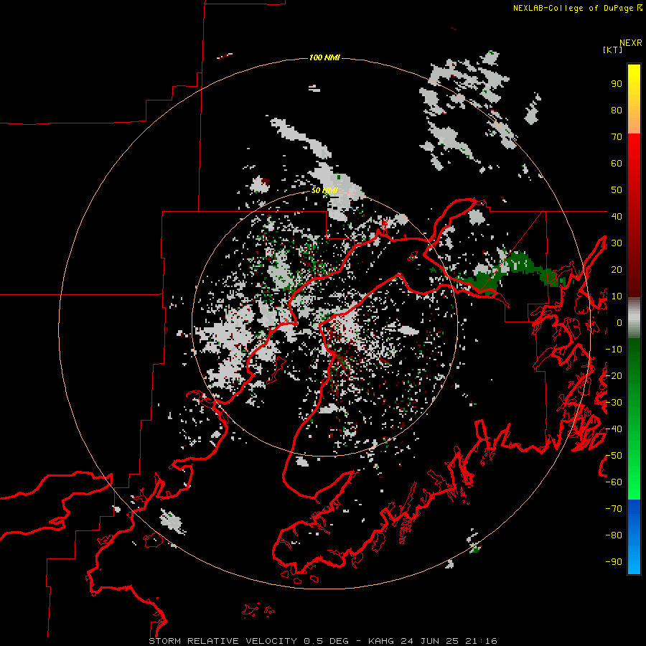Viewport: 646px width, 646px height.
Task: Click the 80 value on the velocity scale
Action: pos(617,110)
